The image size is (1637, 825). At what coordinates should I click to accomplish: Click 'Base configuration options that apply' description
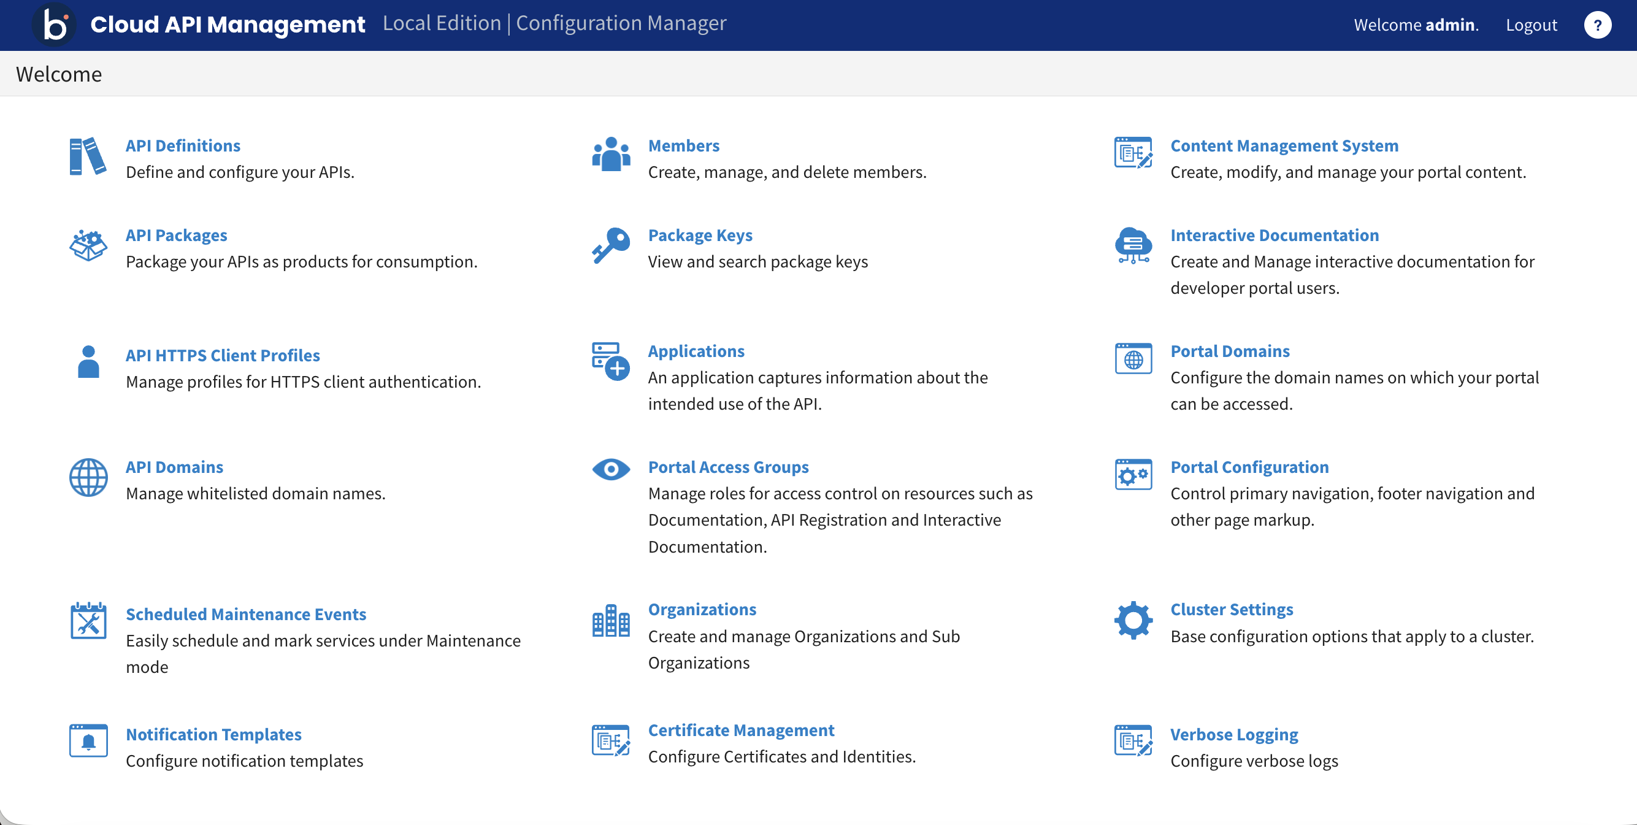click(1352, 636)
